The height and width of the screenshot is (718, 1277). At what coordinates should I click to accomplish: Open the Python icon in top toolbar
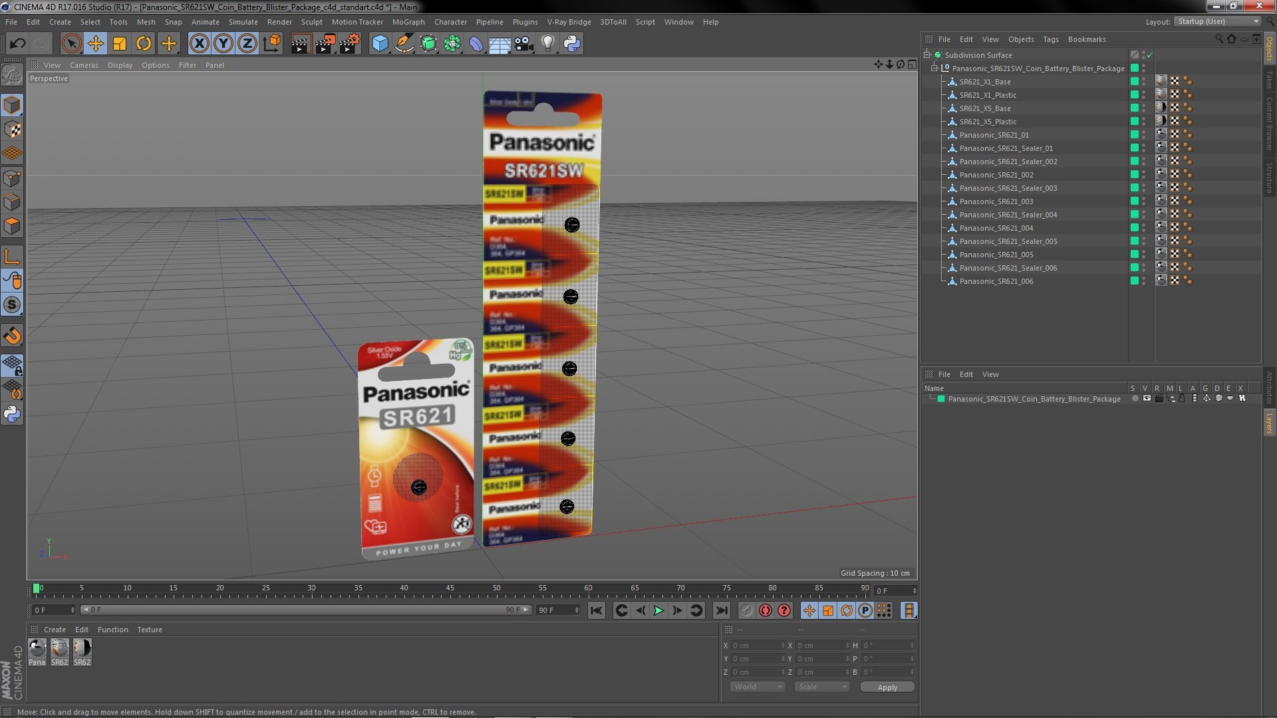pos(572,44)
